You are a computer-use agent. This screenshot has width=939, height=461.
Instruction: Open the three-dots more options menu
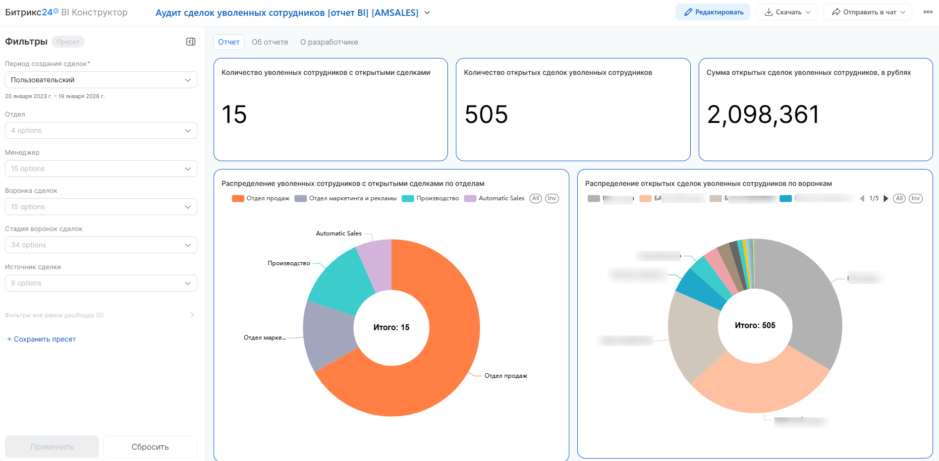point(928,12)
